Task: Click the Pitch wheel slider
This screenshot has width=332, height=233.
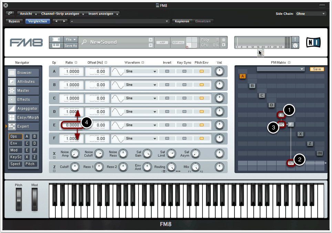Action: (19, 200)
